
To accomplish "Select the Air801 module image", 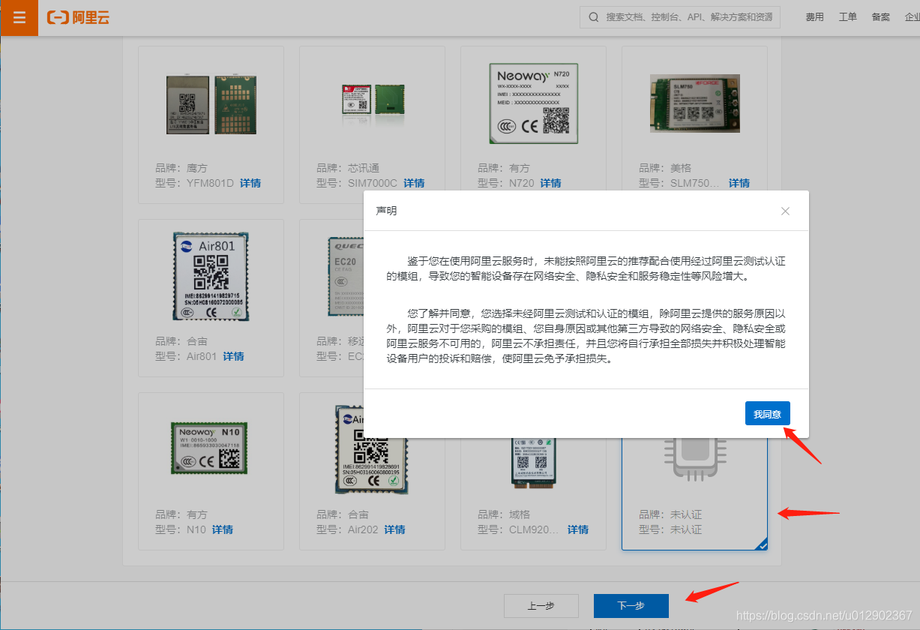I will tap(211, 277).
